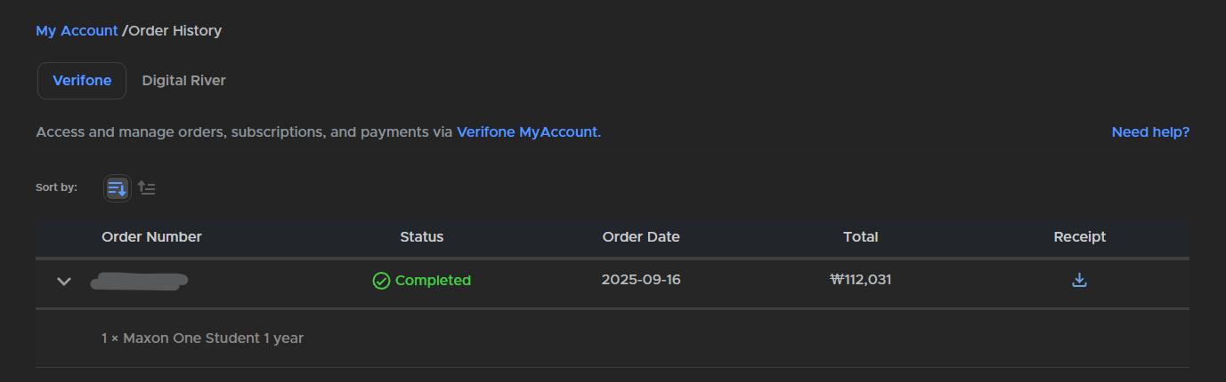Image resolution: width=1226 pixels, height=382 pixels.
Task: Collapse the order details chevron
Action: (64, 281)
